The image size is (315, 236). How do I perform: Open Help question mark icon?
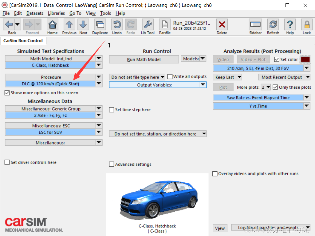point(290,25)
